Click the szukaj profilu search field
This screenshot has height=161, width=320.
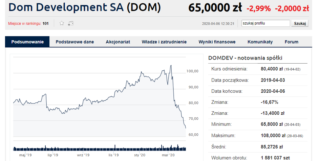[x=265, y=23]
